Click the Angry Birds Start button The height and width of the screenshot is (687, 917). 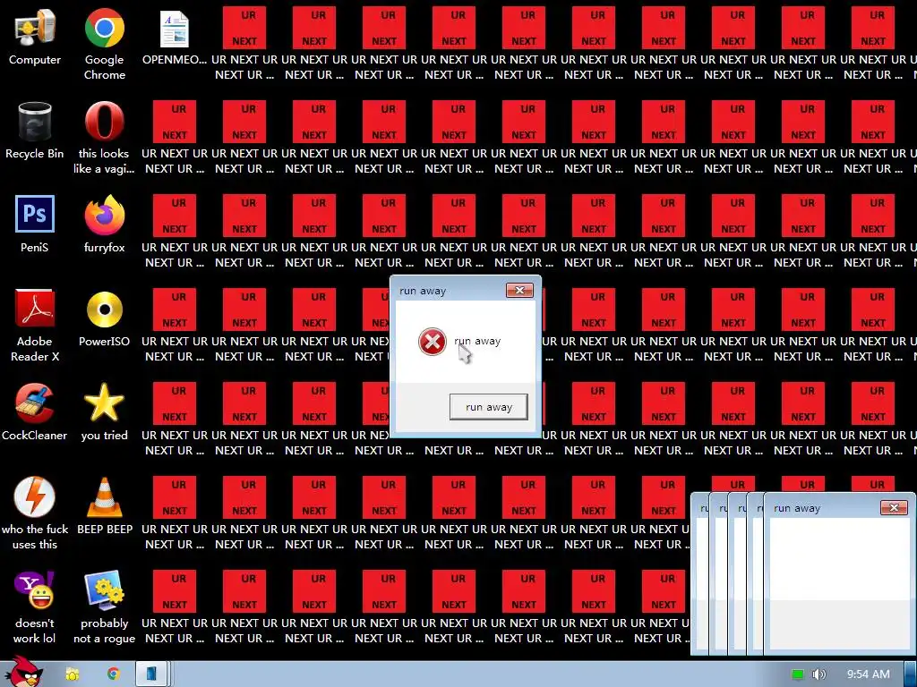tap(23, 673)
